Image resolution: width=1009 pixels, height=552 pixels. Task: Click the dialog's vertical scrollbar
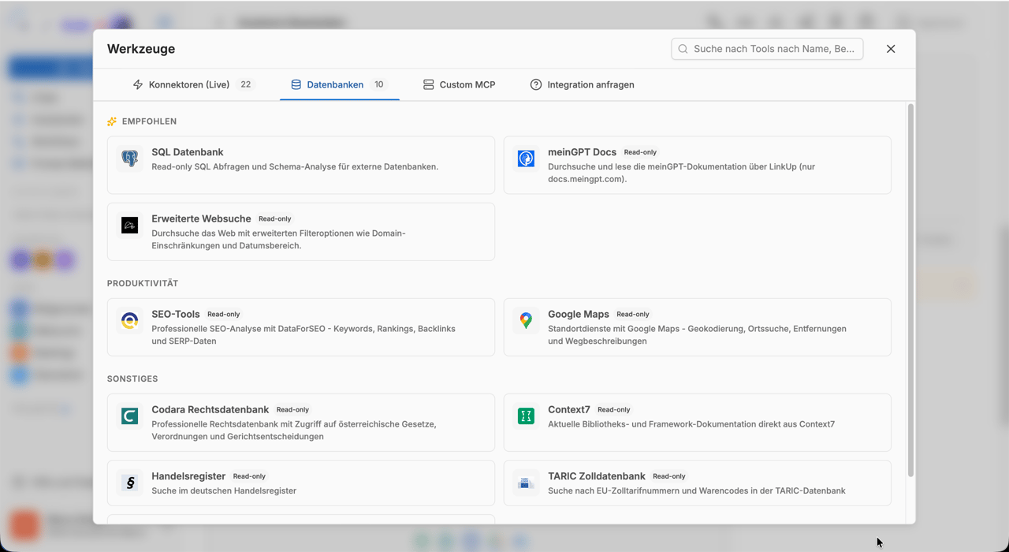910,290
